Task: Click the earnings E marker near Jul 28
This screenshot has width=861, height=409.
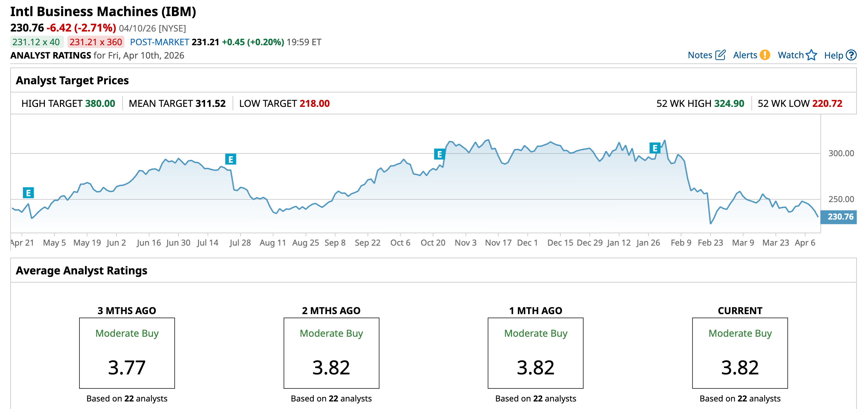Action: point(230,159)
